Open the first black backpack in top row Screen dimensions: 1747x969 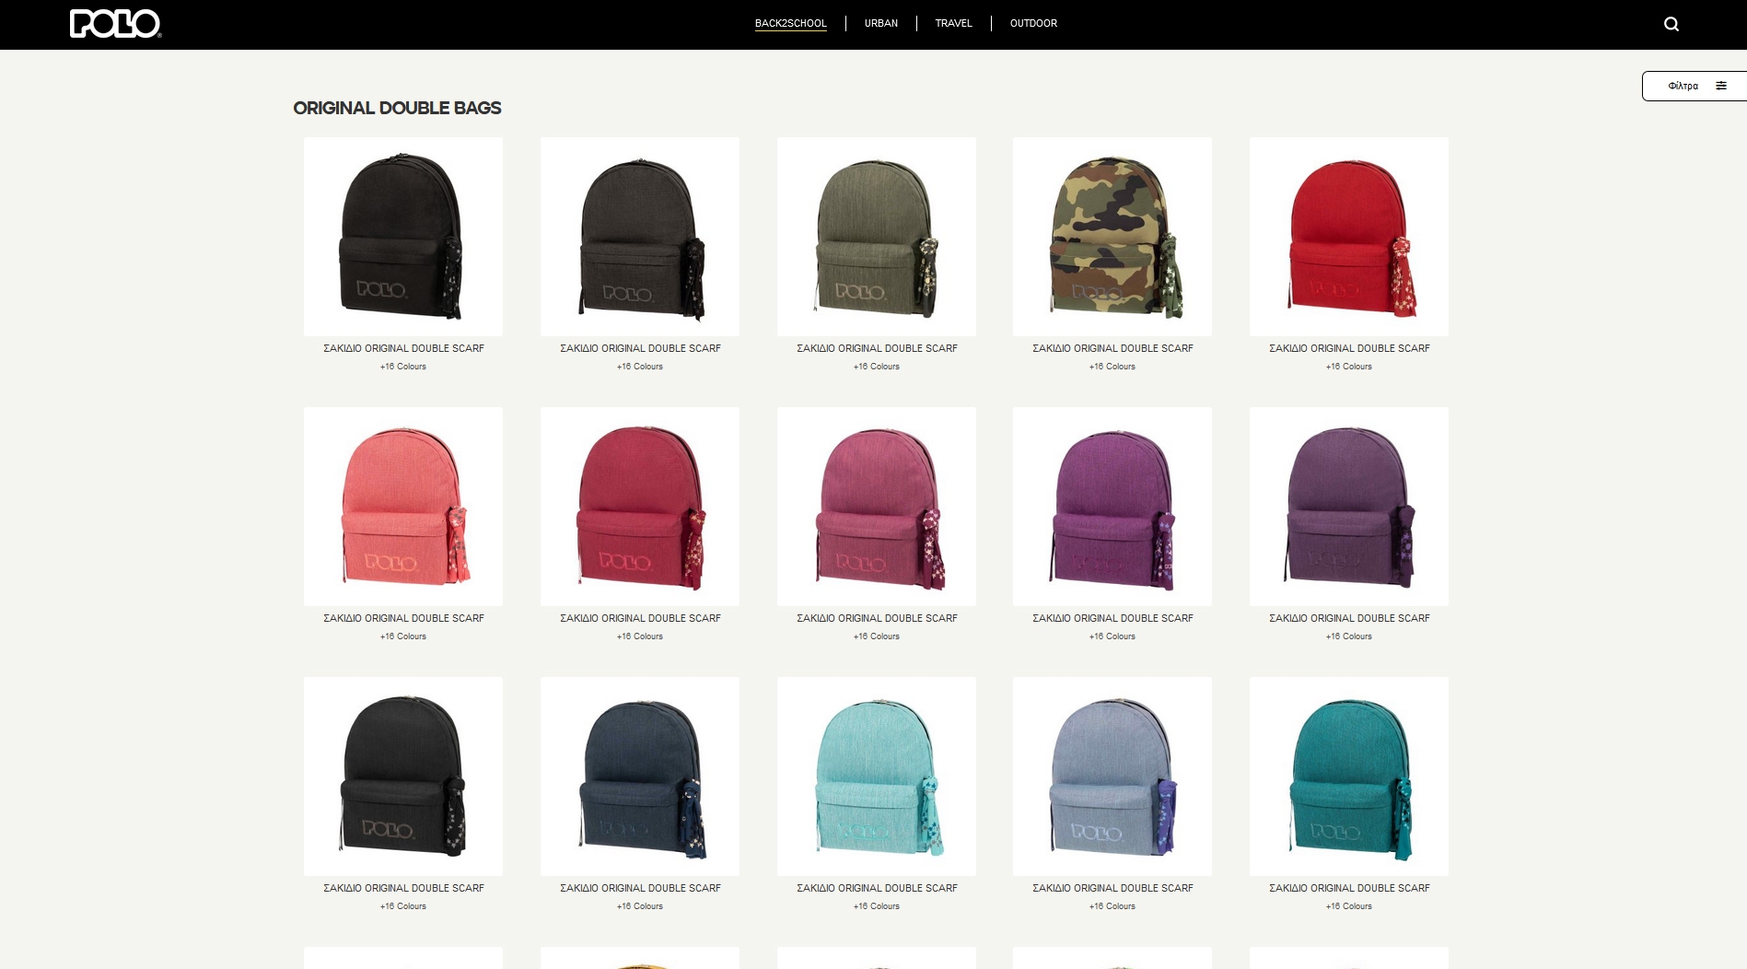point(403,237)
